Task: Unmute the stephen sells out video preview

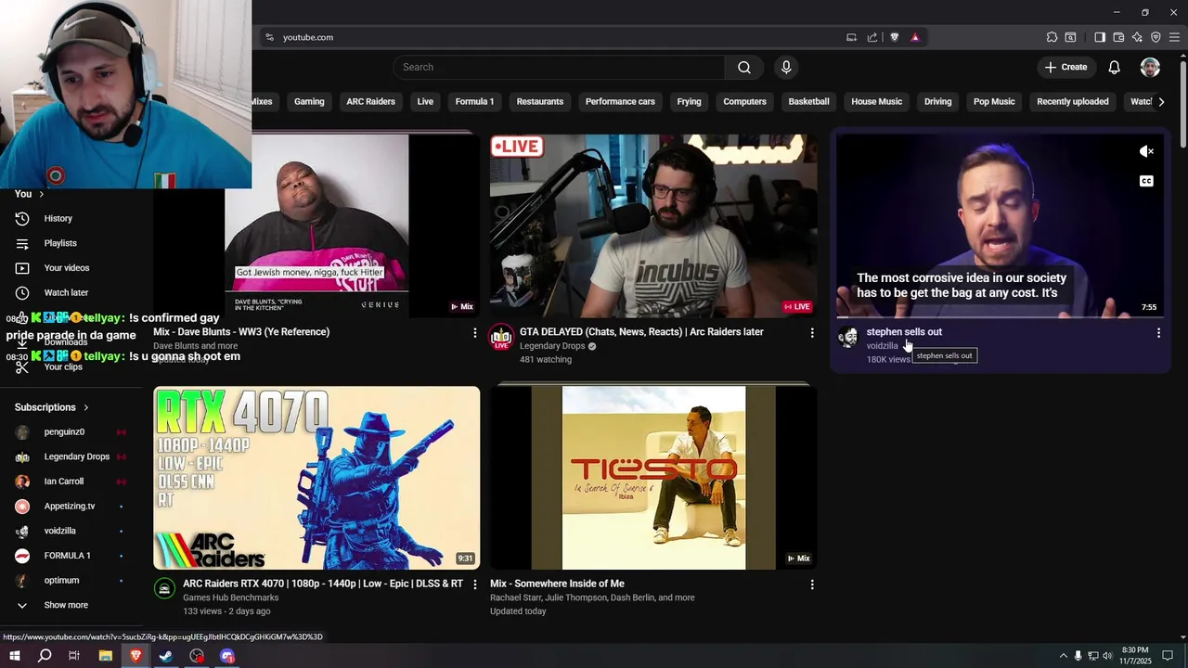Action: coord(1146,151)
